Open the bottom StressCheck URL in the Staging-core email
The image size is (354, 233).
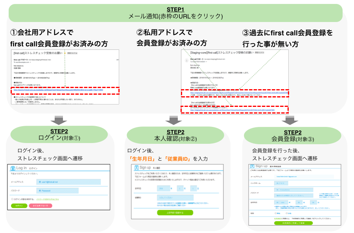[232, 110]
